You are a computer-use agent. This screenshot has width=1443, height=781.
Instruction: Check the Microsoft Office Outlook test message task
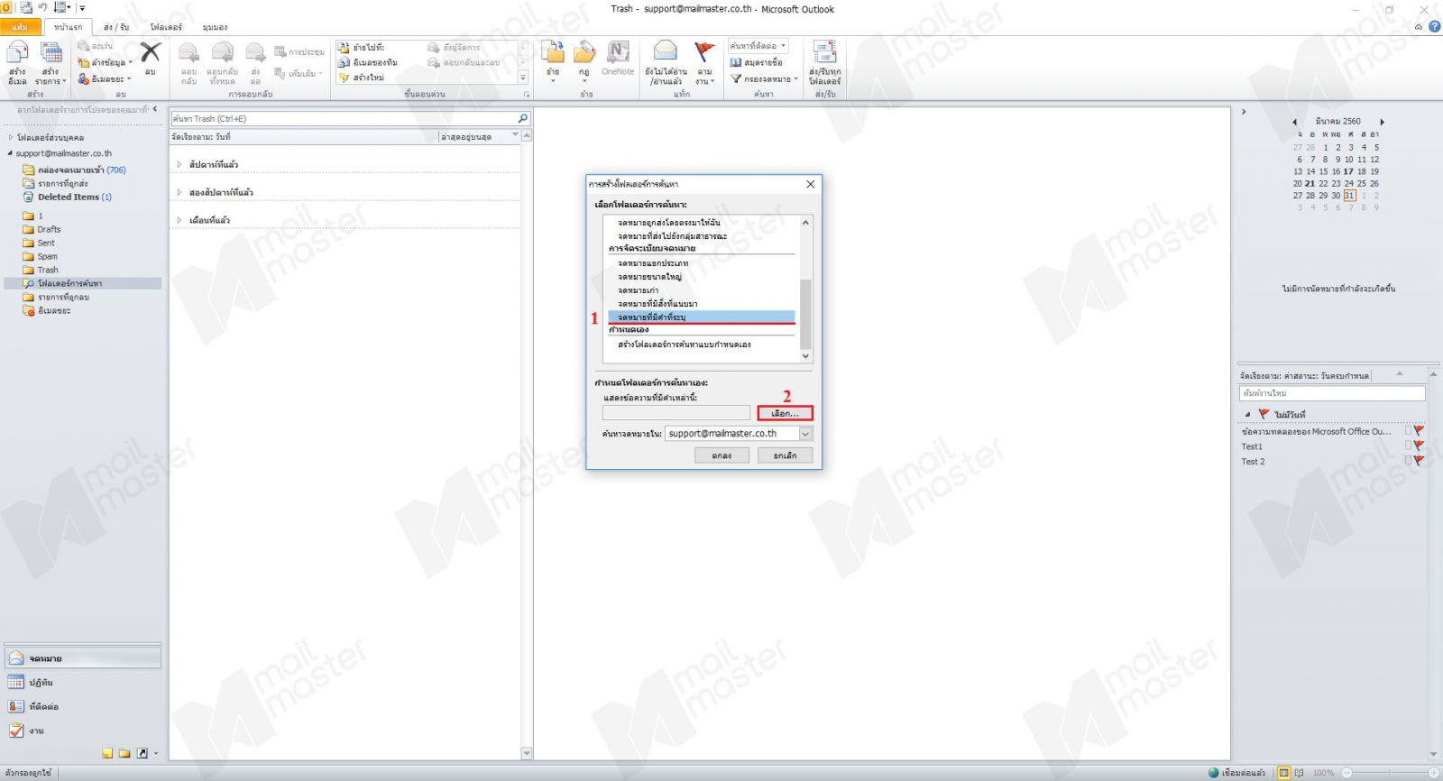click(1408, 431)
